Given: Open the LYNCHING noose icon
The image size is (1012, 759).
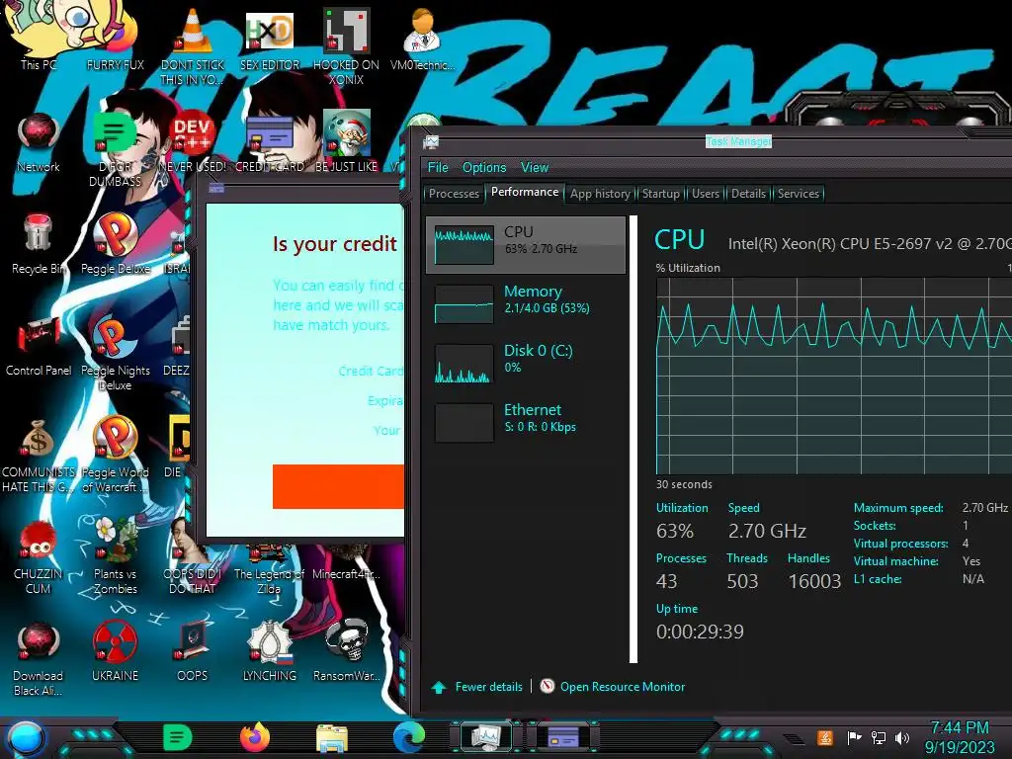Looking at the screenshot, I should pos(270,652).
